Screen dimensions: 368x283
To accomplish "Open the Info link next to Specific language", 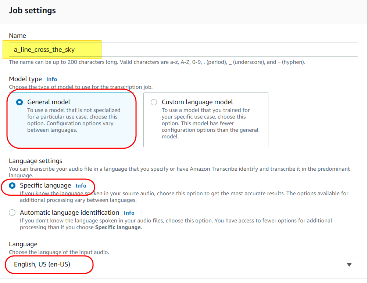I will [x=81, y=186].
